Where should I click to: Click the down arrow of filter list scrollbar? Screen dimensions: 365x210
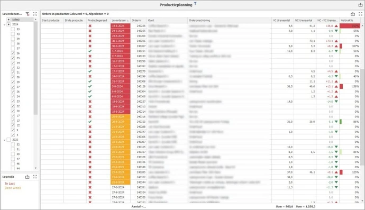tap(35, 168)
